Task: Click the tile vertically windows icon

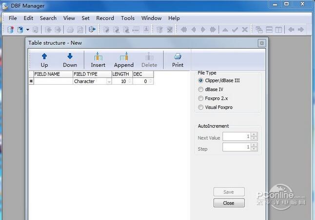Action: [x=278, y=30]
